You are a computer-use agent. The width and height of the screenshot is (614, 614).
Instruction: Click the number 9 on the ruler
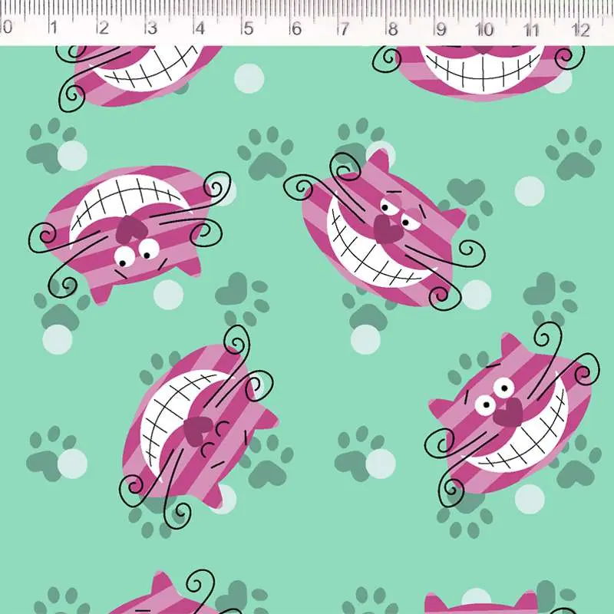(x=441, y=29)
